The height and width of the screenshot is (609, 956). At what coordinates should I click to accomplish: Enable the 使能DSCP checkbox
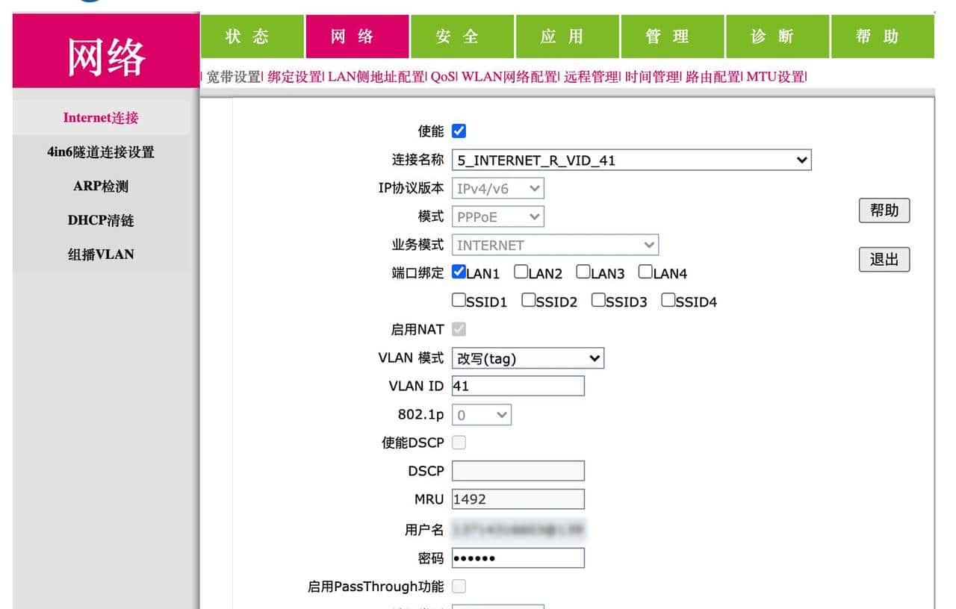(x=459, y=442)
